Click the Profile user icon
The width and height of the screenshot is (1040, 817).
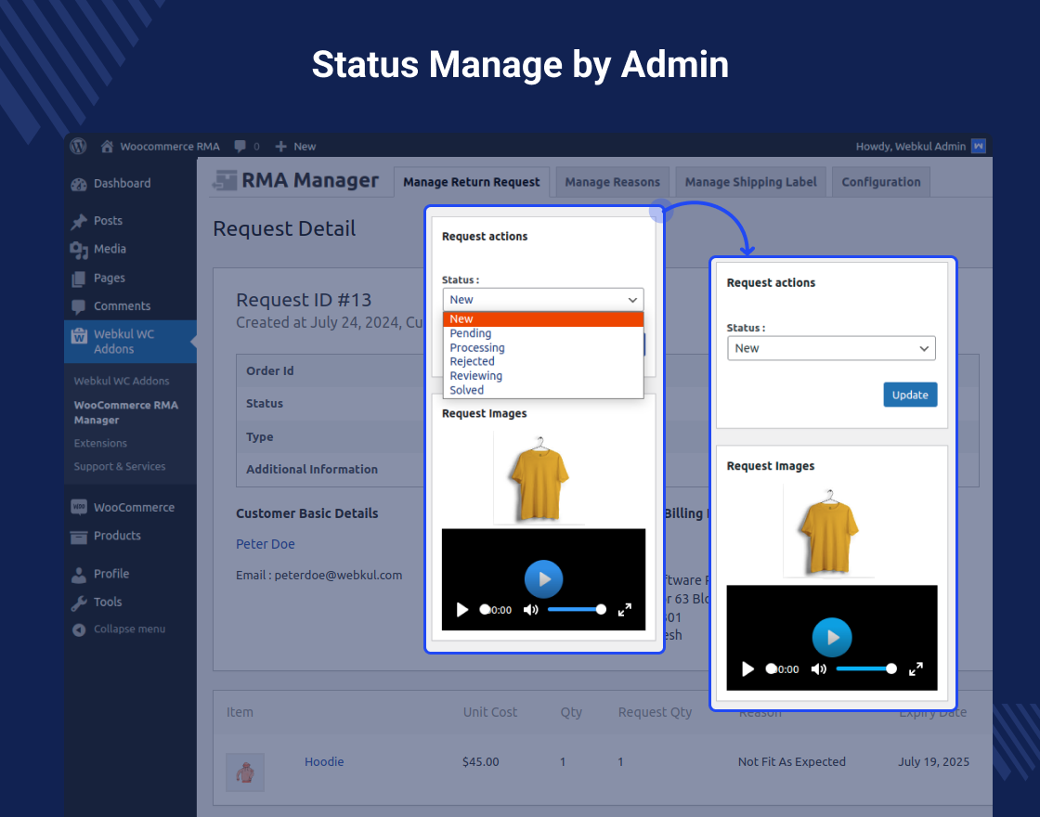[79, 575]
